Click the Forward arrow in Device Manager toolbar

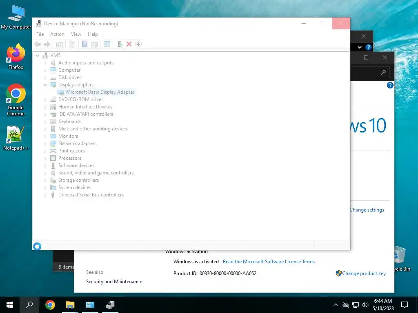[x=47, y=44]
